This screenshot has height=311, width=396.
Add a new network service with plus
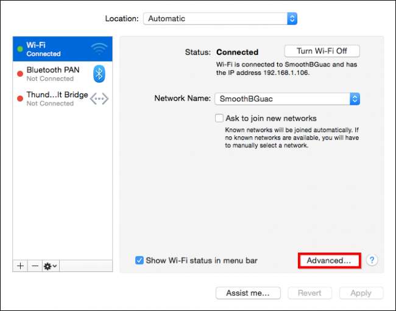click(20, 266)
